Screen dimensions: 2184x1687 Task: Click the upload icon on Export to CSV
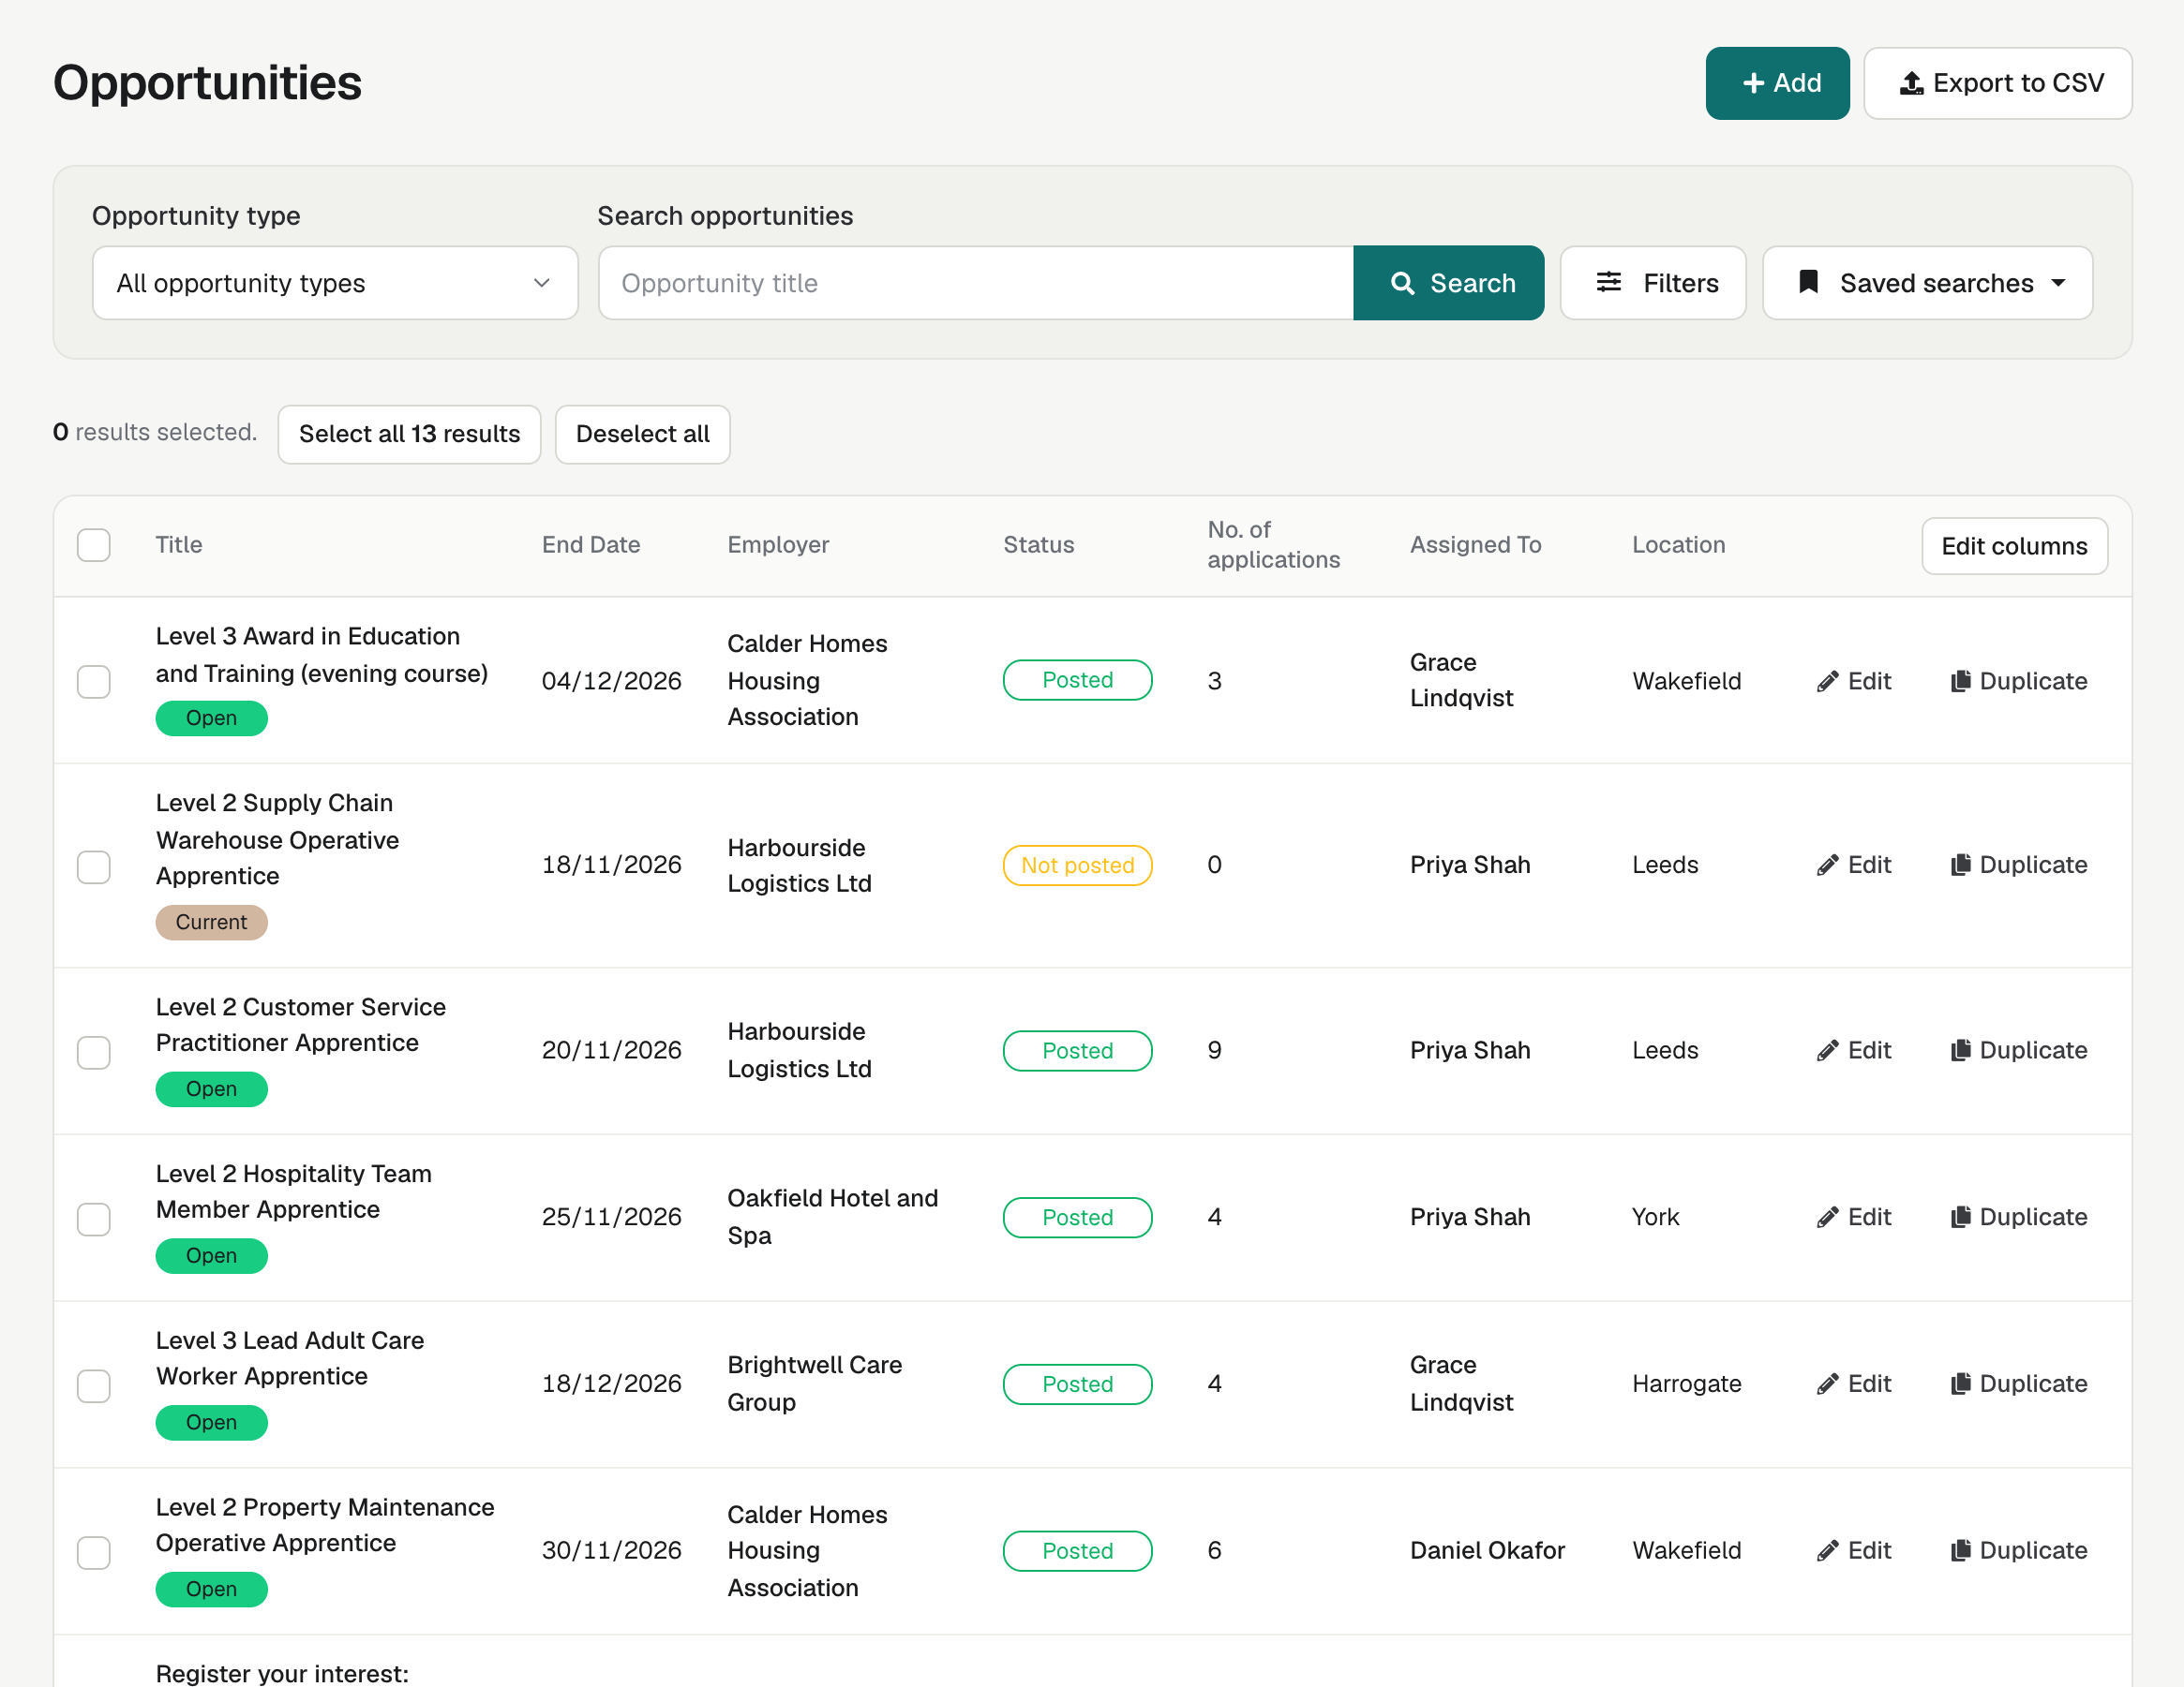[x=1911, y=83]
